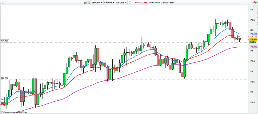Click the yellow 174.561 current price label
The height and width of the screenshot is (114, 258).
point(253,39)
